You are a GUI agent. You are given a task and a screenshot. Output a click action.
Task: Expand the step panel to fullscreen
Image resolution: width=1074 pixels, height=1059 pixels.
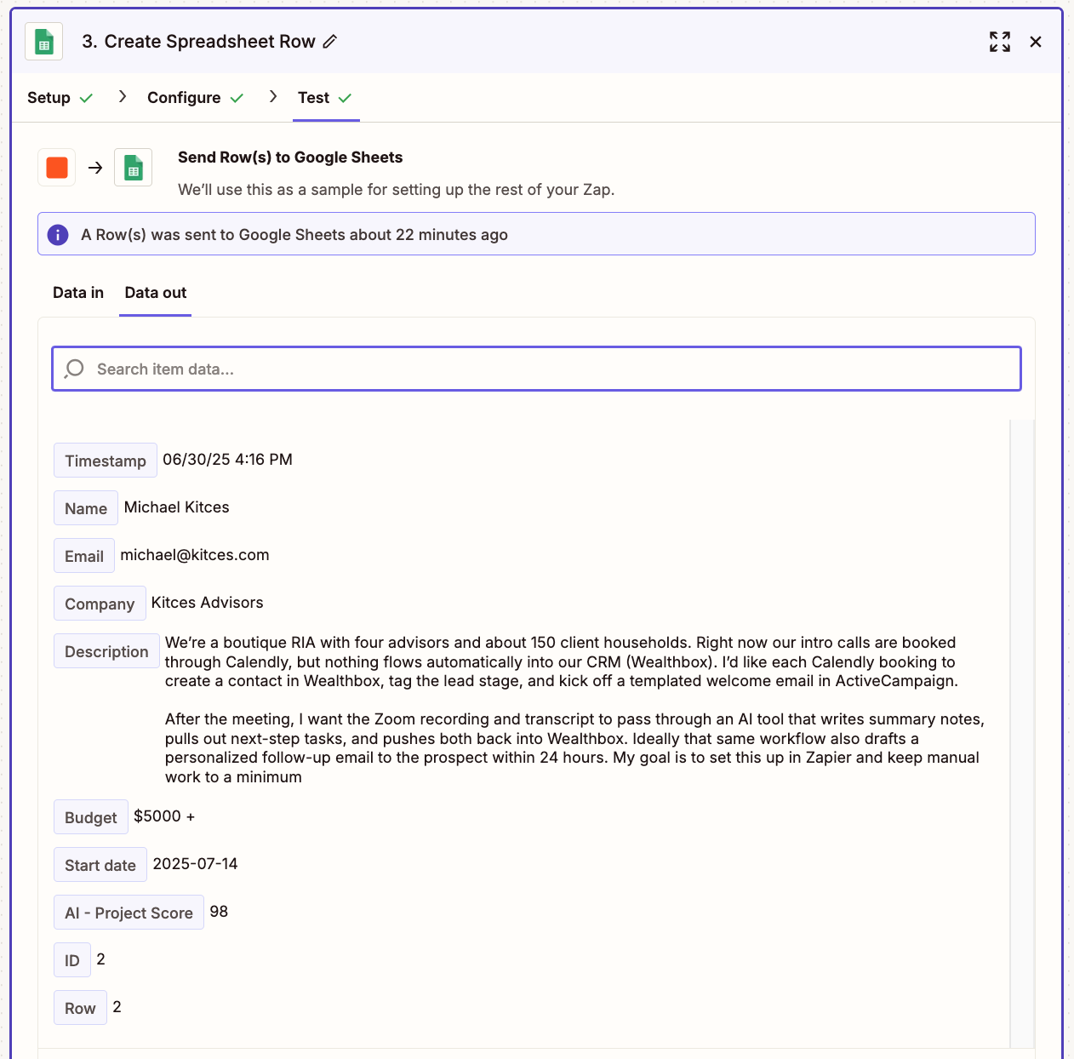(x=1000, y=42)
